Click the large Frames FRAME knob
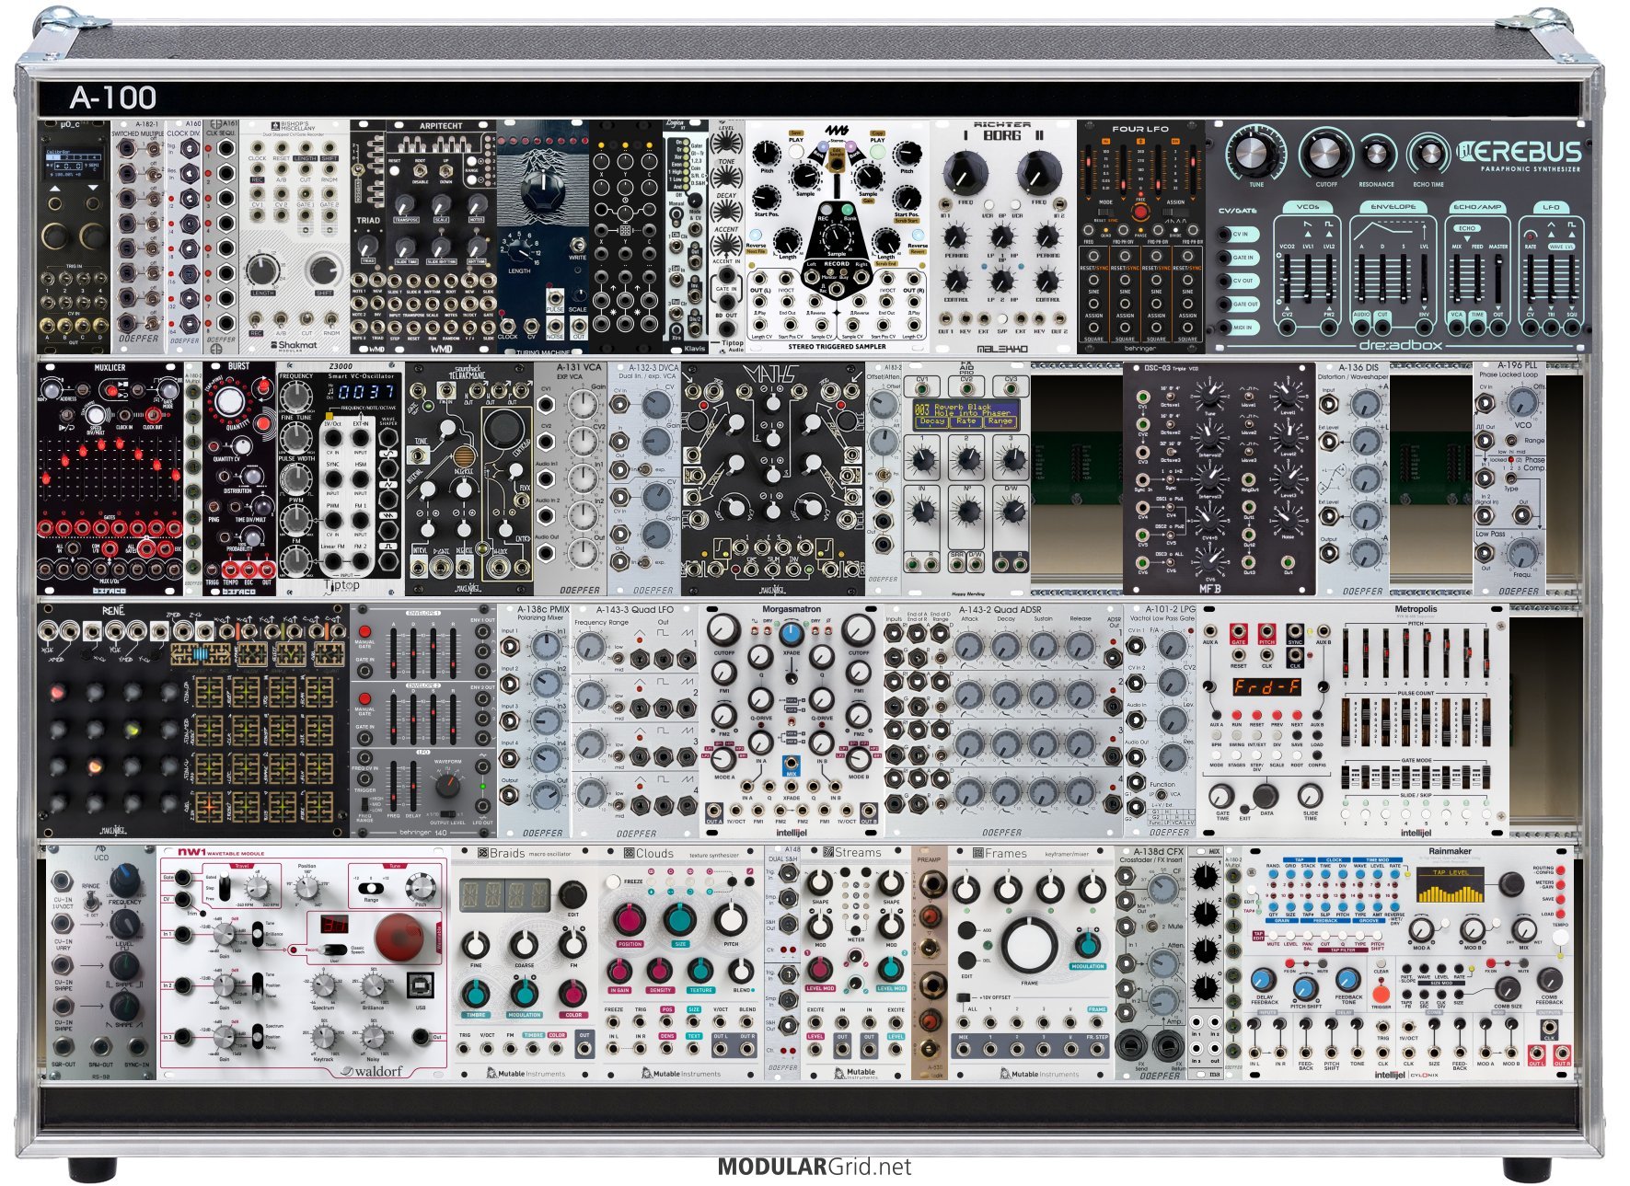Screen dimensions: 1630x1186 (x=1030, y=946)
